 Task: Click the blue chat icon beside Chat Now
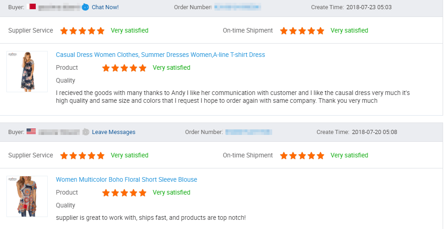click(x=85, y=7)
